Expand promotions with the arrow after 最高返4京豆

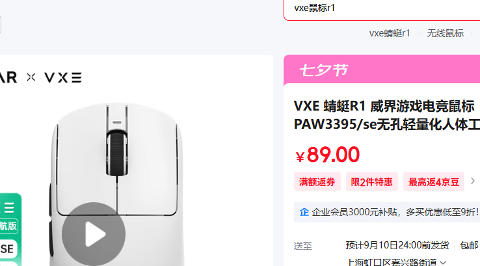[473, 181]
